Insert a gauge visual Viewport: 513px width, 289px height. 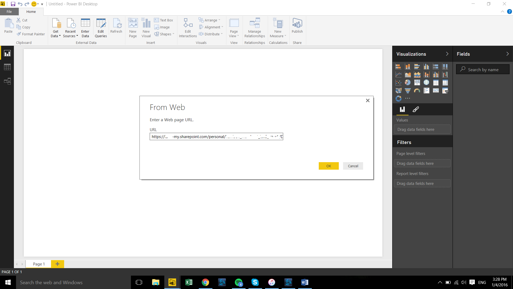pyautogui.click(x=417, y=90)
